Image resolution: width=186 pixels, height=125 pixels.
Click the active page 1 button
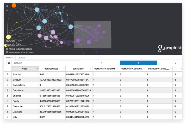click(138, 63)
